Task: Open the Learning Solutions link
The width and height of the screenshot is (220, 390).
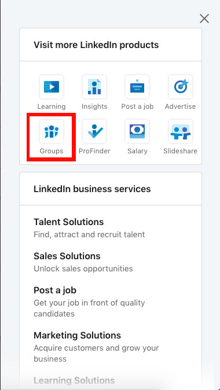Action: [74, 380]
